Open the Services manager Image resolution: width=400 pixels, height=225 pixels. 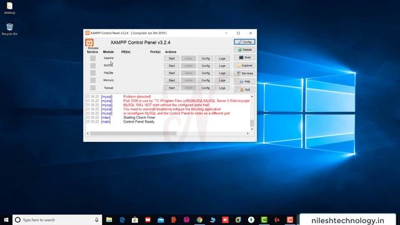point(244,74)
